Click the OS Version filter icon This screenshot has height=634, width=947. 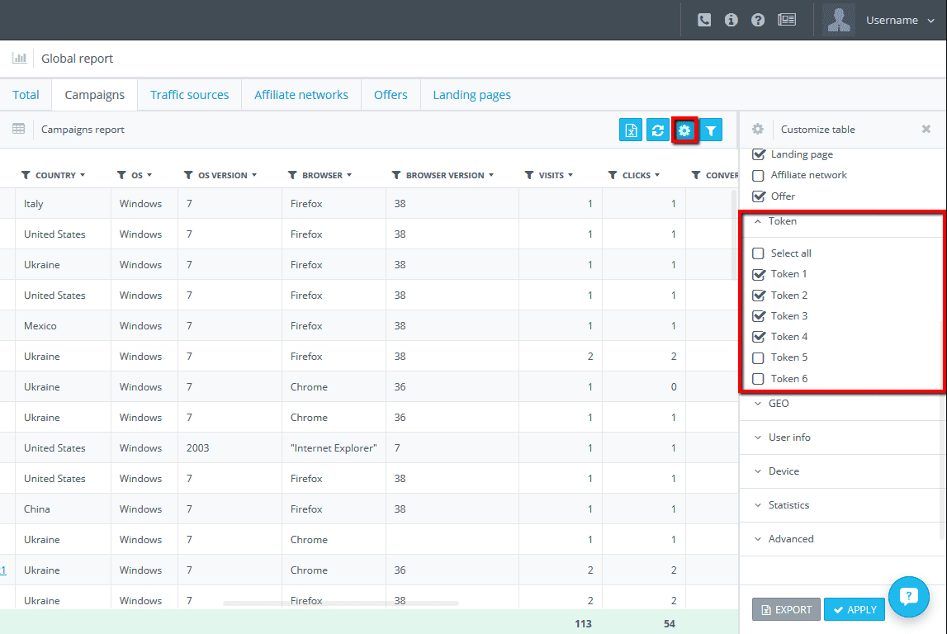point(188,175)
